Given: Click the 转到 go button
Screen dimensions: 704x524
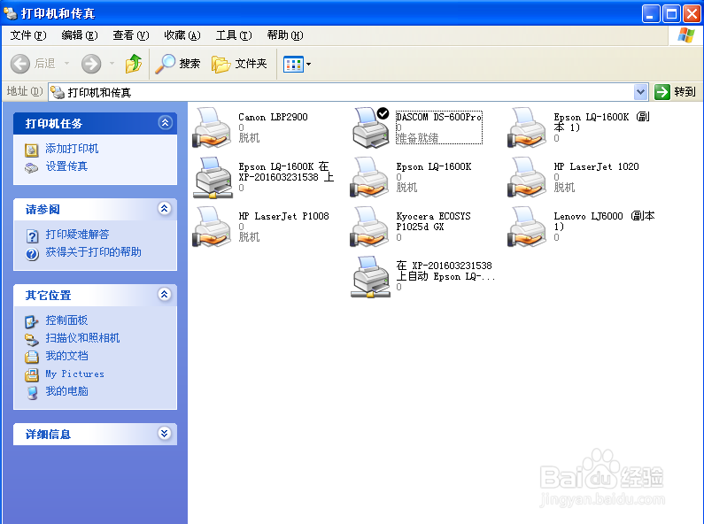Looking at the screenshot, I should pos(676,92).
